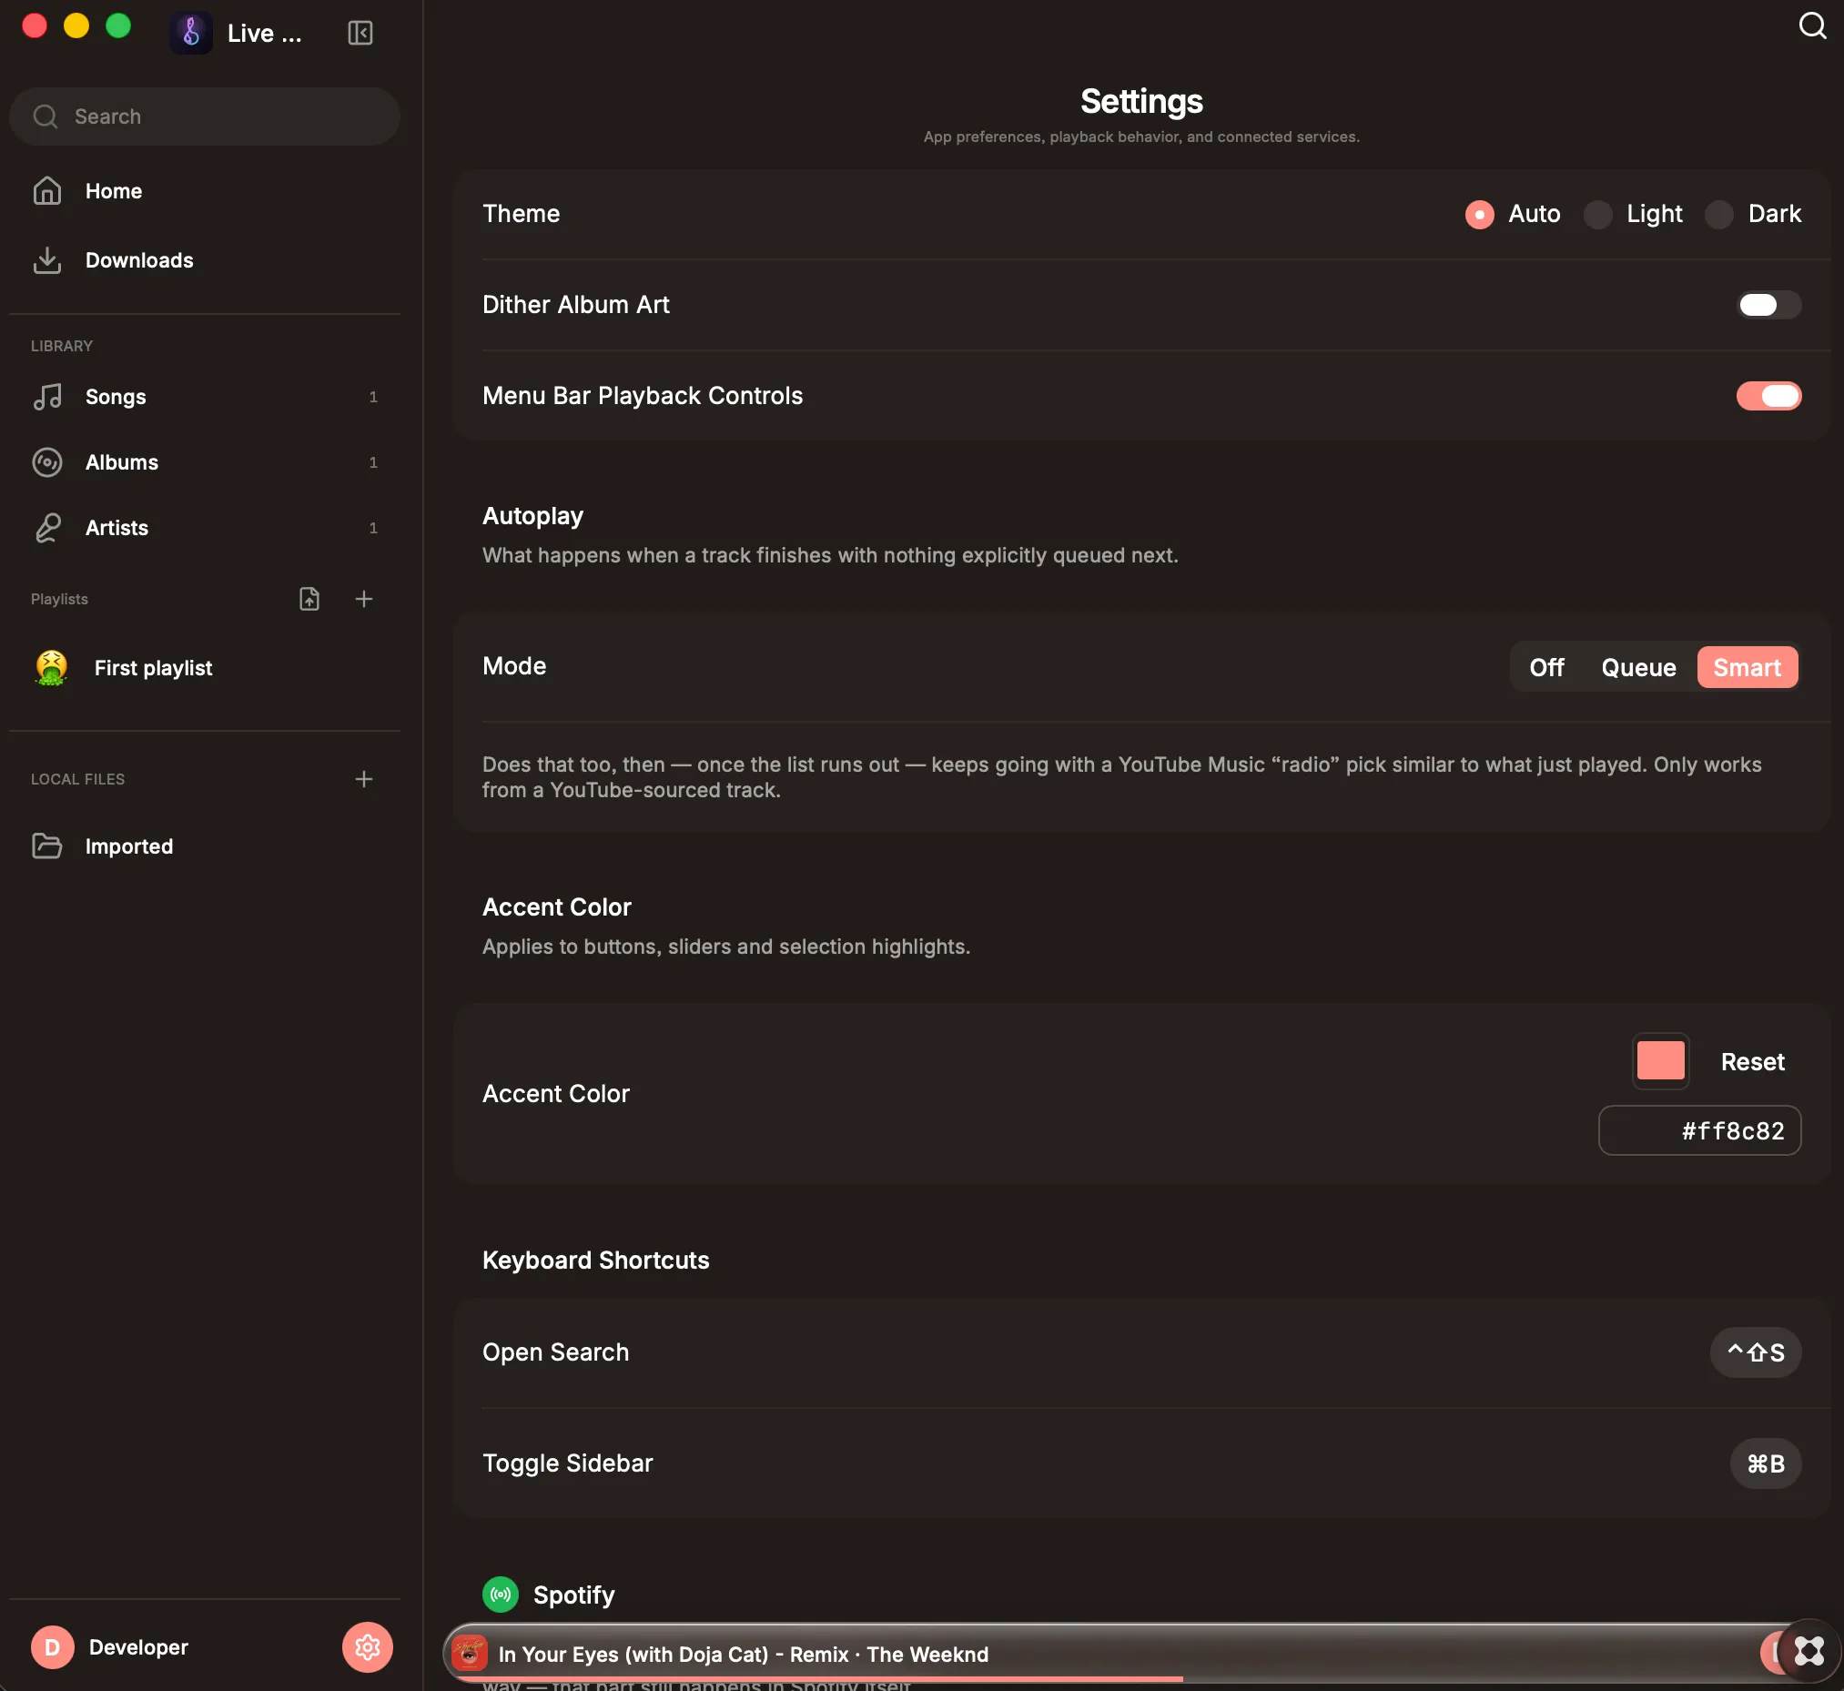1844x1691 pixels.
Task: Click the Spotify section heading text
Action: [x=573, y=1595]
